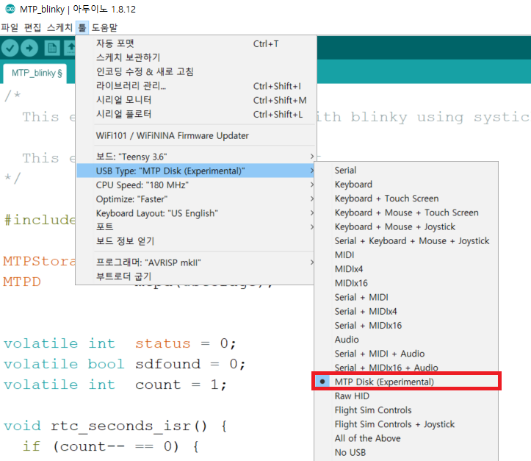Select Serial + MIDIx4 option
Image resolution: width=531 pixels, height=461 pixels.
406,312
